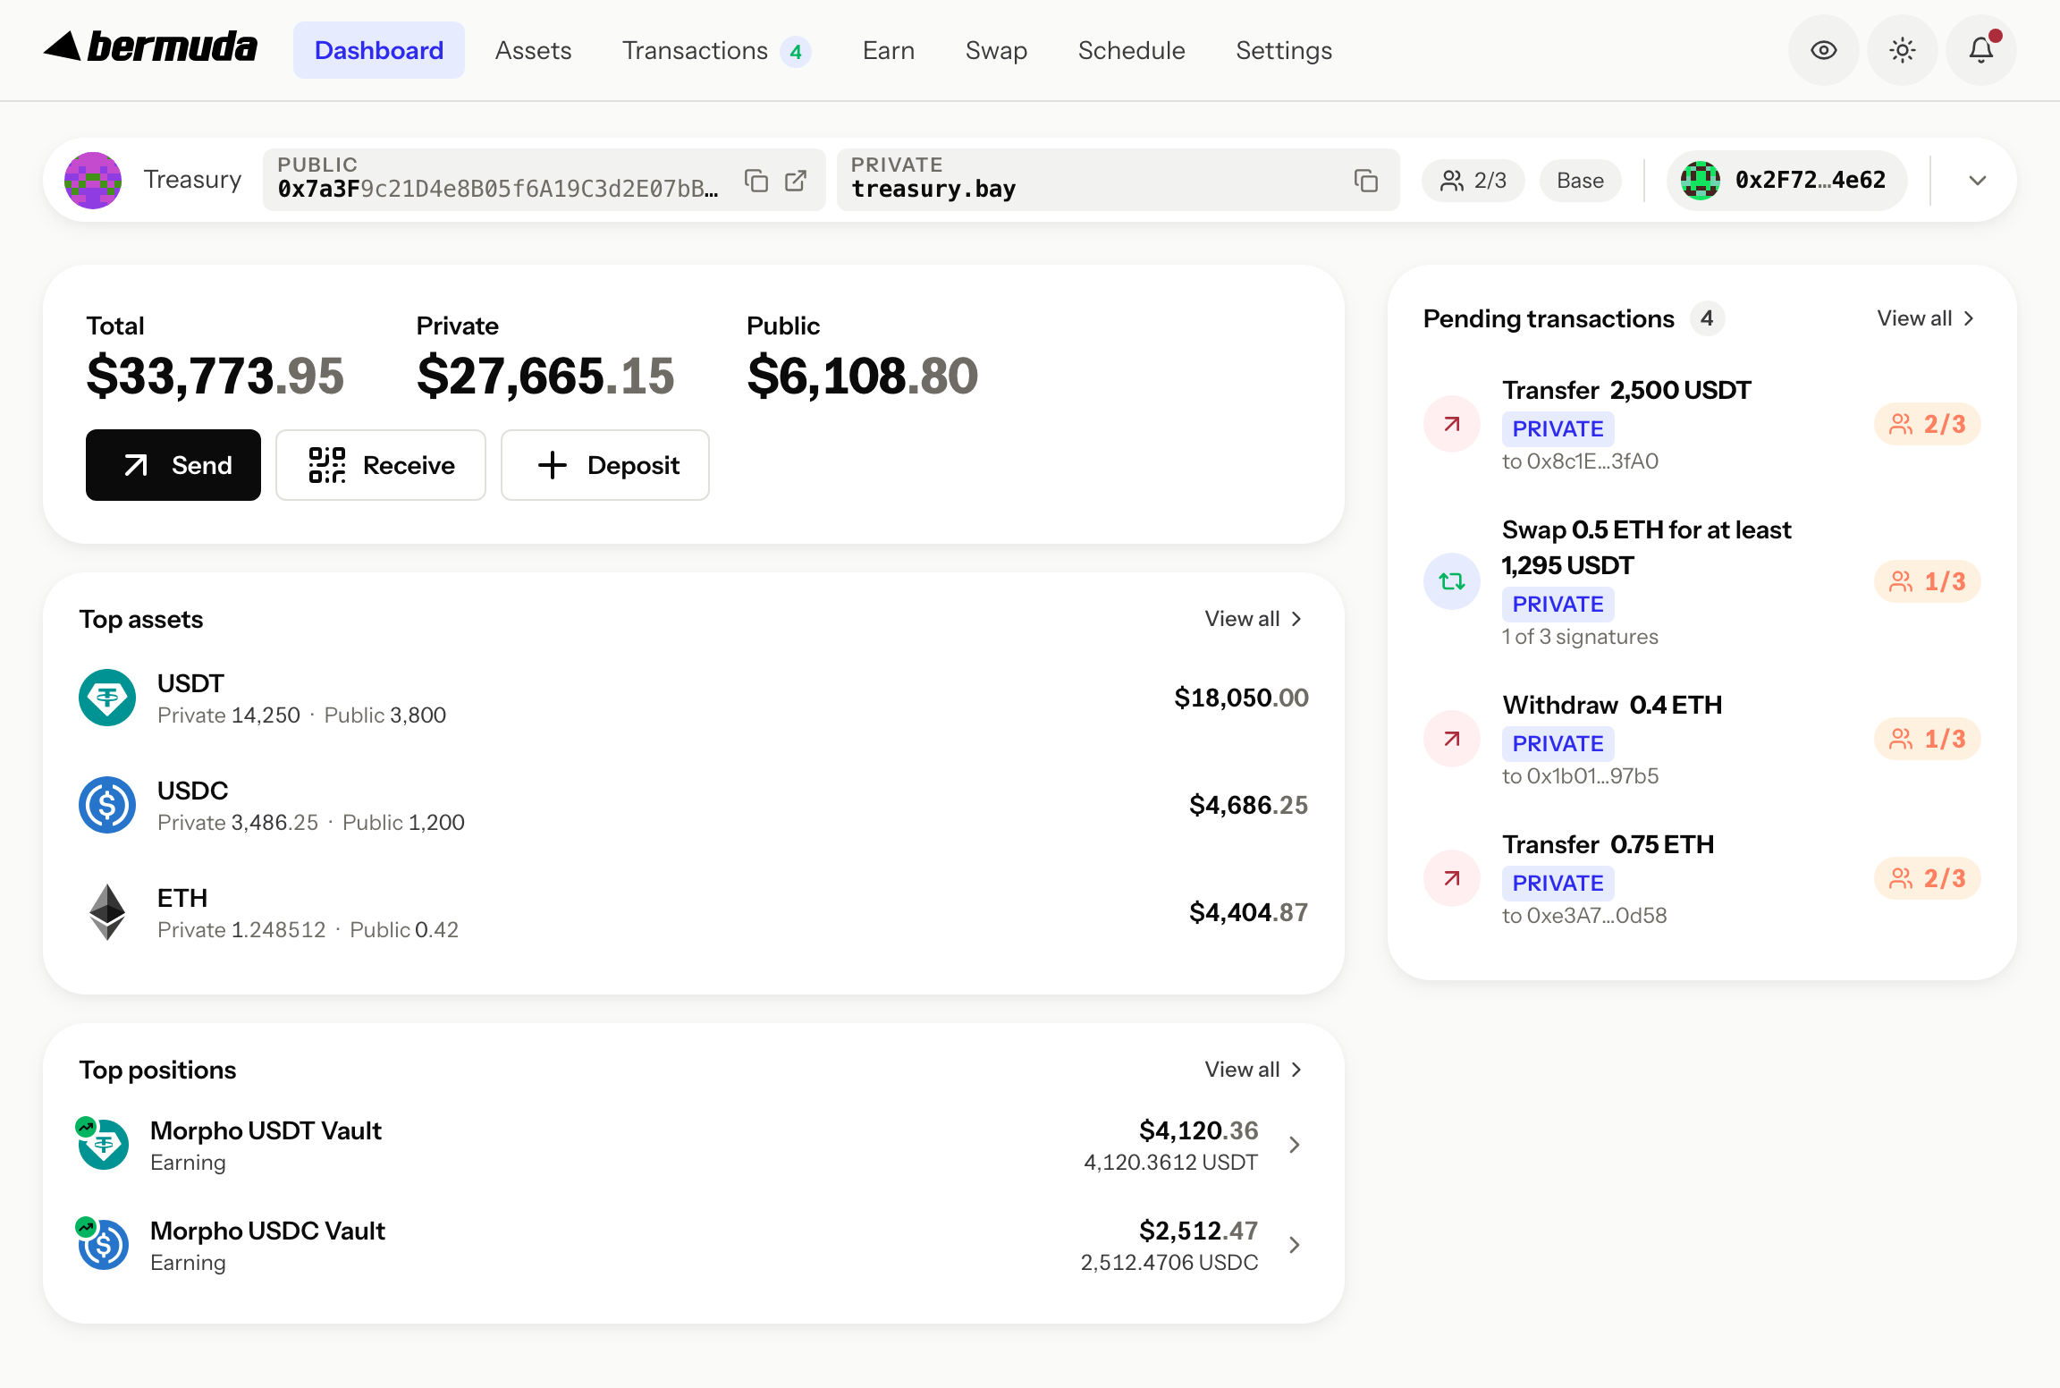The height and width of the screenshot is (1388, 2060).
Task: Click Transfer 2,500 USDT arrow icon
Action: pyautogui.click(x=1452, y=424)
